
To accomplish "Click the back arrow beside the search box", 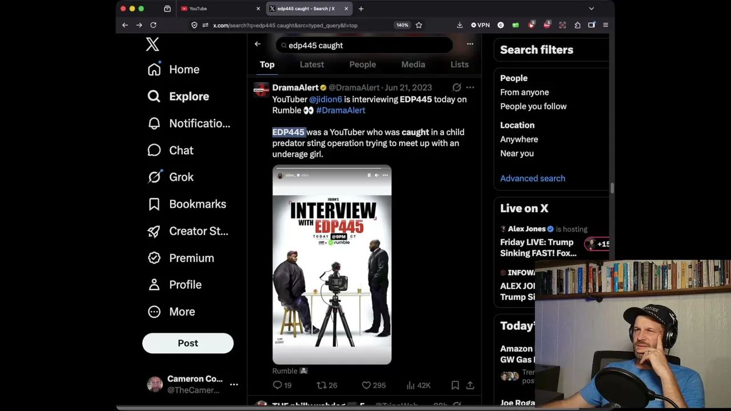I will point(258,44).
